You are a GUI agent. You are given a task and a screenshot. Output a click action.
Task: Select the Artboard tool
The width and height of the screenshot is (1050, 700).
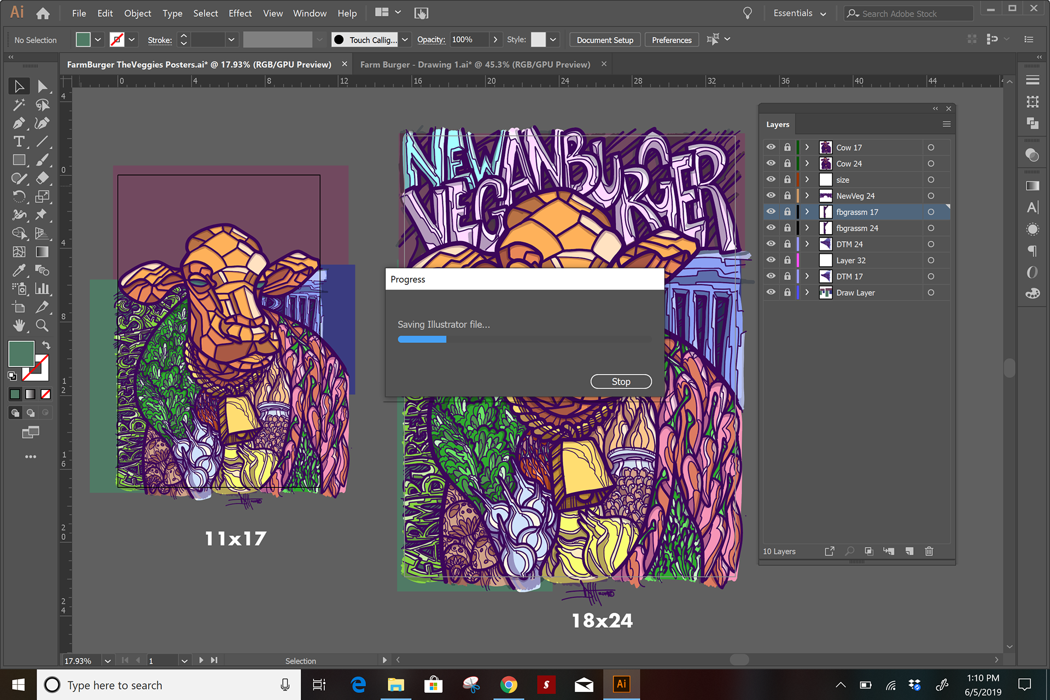[x=19, y=307]
